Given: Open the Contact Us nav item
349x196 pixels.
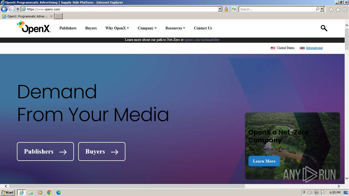Looking at the screenshot, I should [203, 28].
